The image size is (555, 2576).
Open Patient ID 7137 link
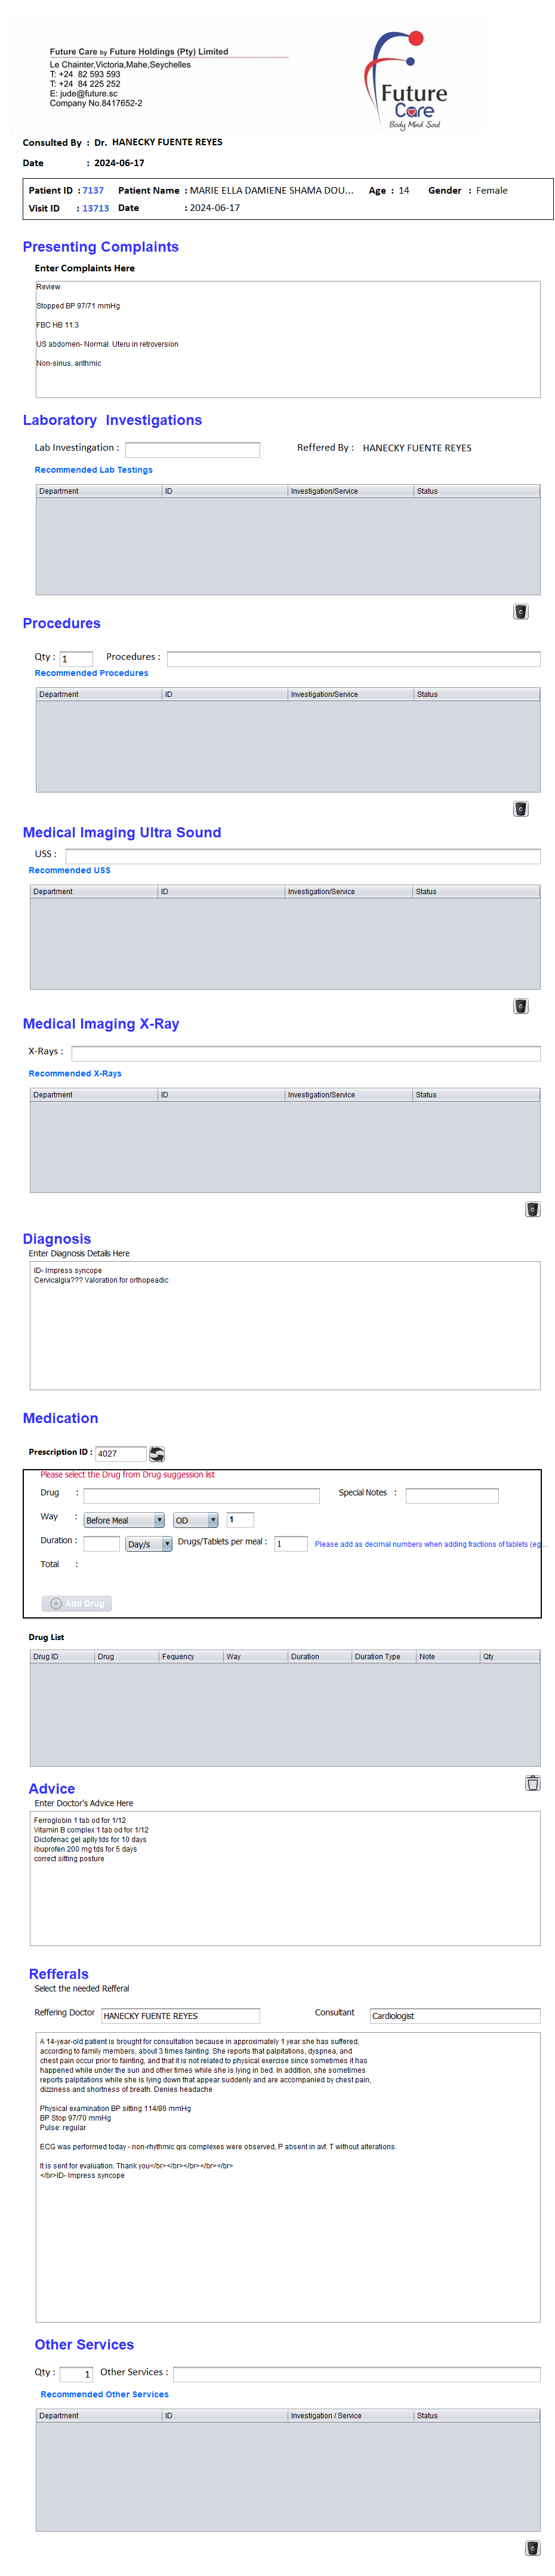[x=93, y=190]
